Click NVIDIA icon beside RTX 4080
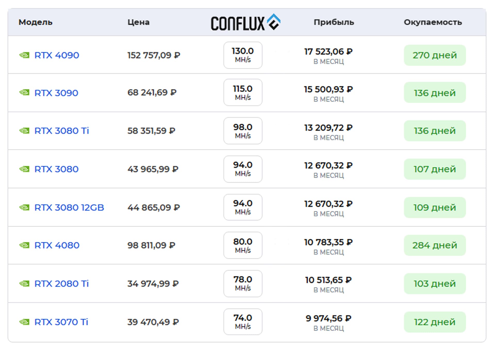 point(24,245)
